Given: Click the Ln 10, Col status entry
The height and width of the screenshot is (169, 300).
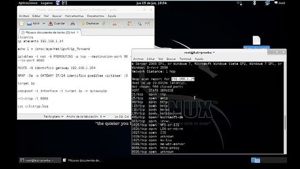Looking at the screenshot, I should (123, 116).
